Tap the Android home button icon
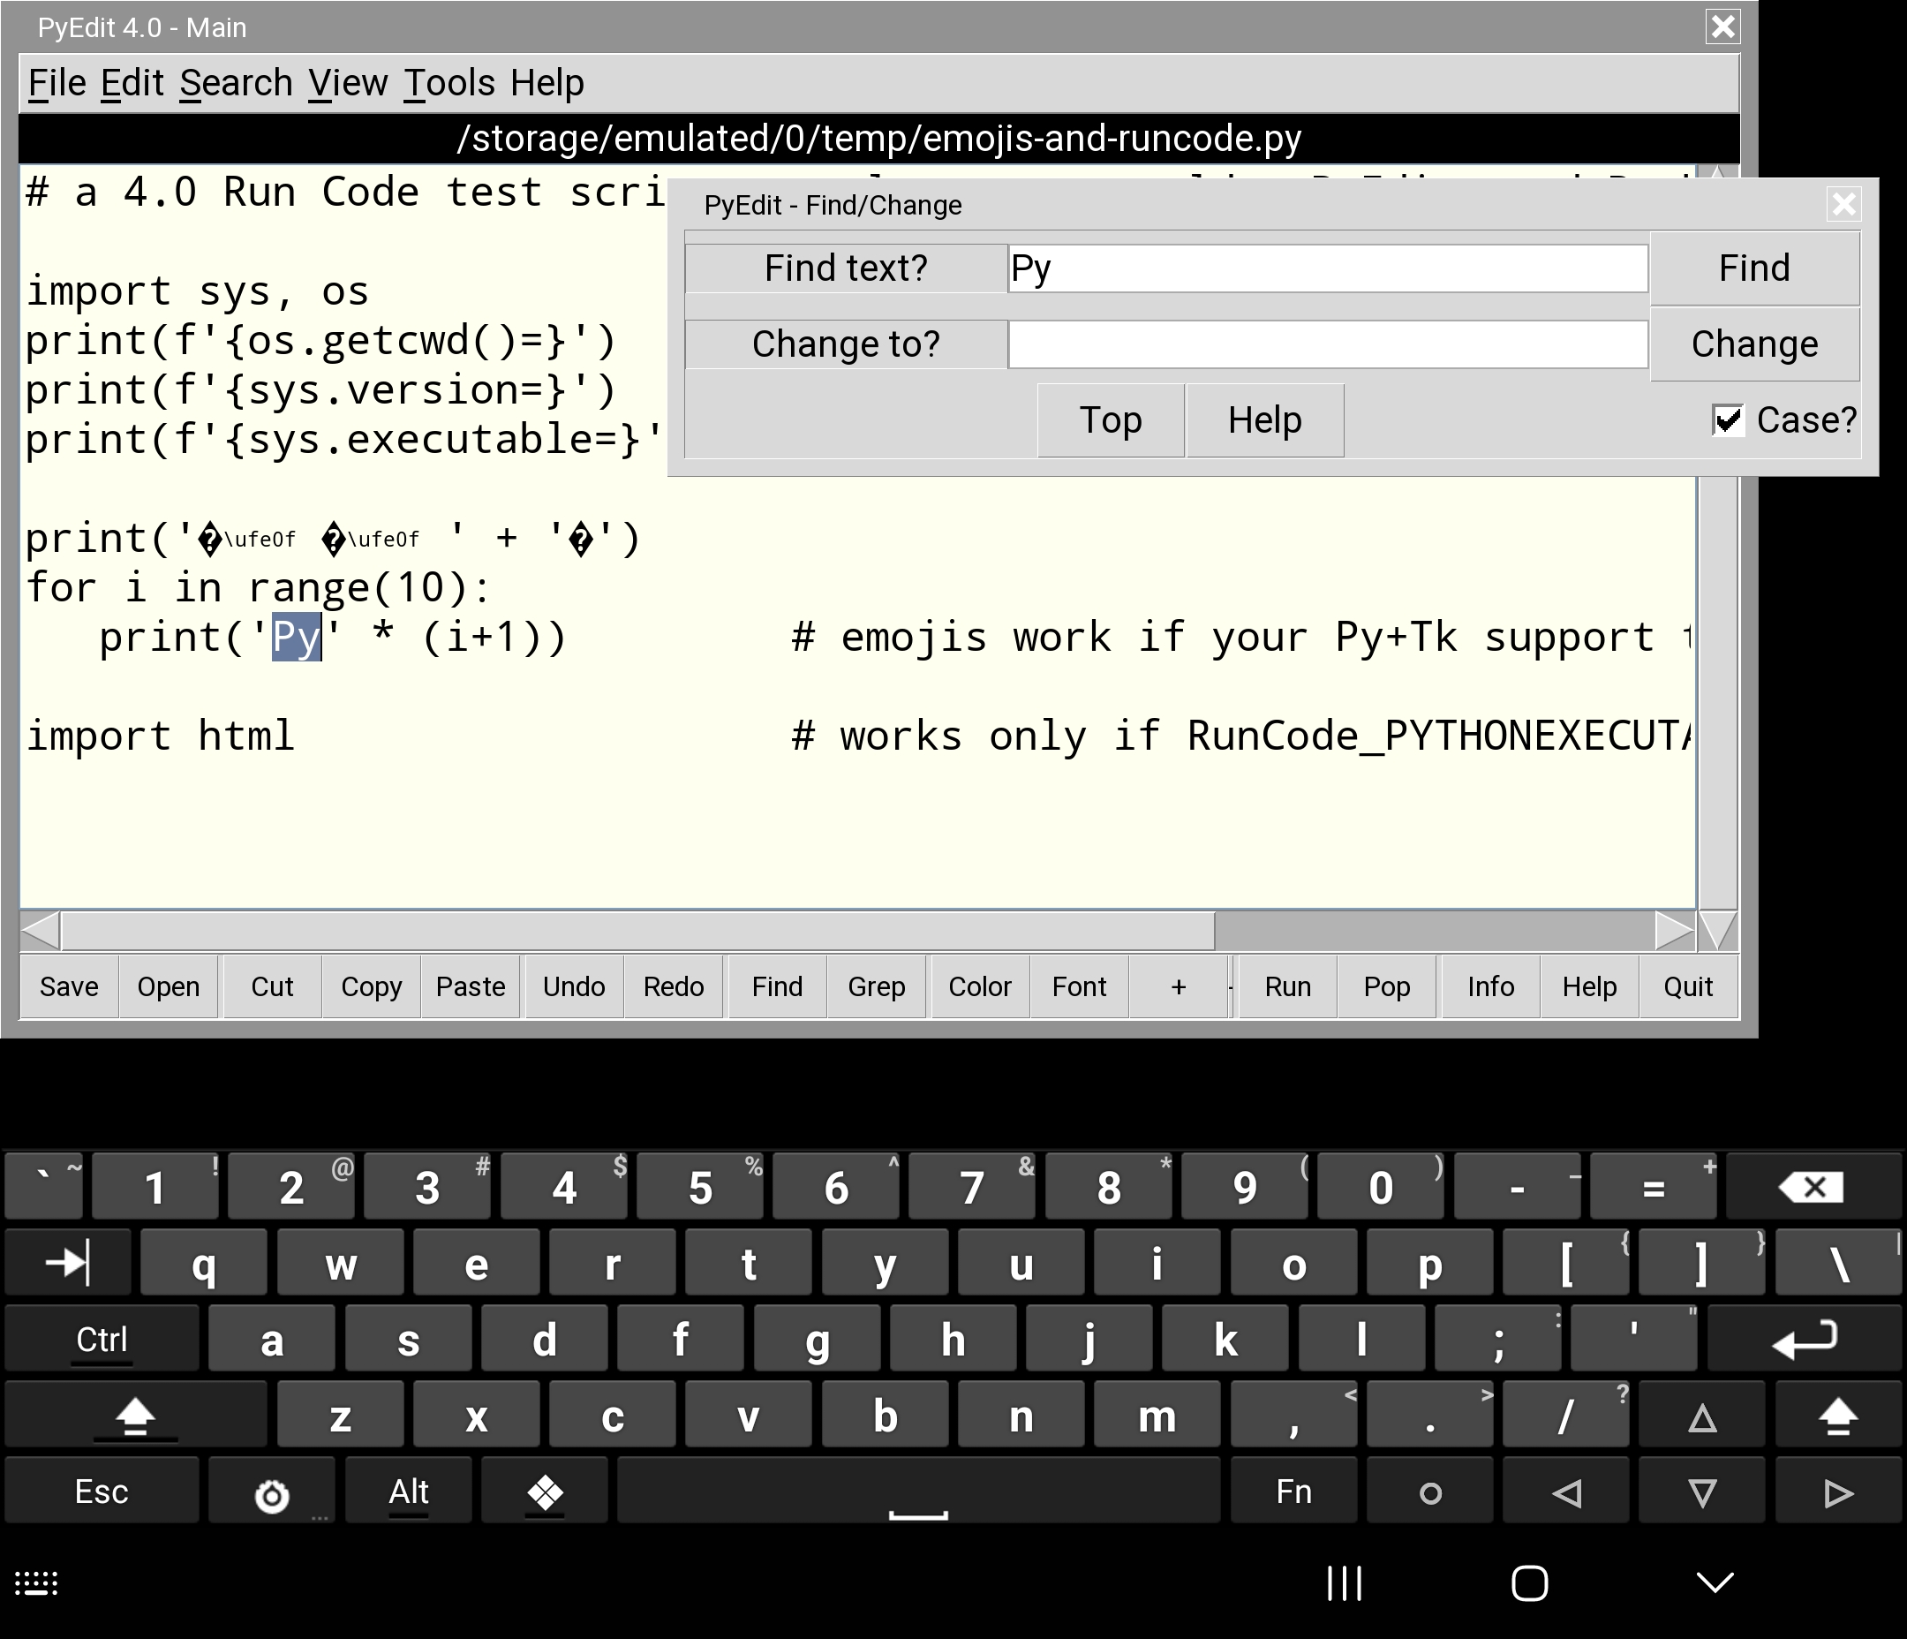1907x1639 pixels. tap(1530, 1583)
